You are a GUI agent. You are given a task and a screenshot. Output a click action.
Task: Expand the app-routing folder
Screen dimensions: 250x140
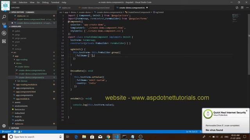(x=22, y=59)
